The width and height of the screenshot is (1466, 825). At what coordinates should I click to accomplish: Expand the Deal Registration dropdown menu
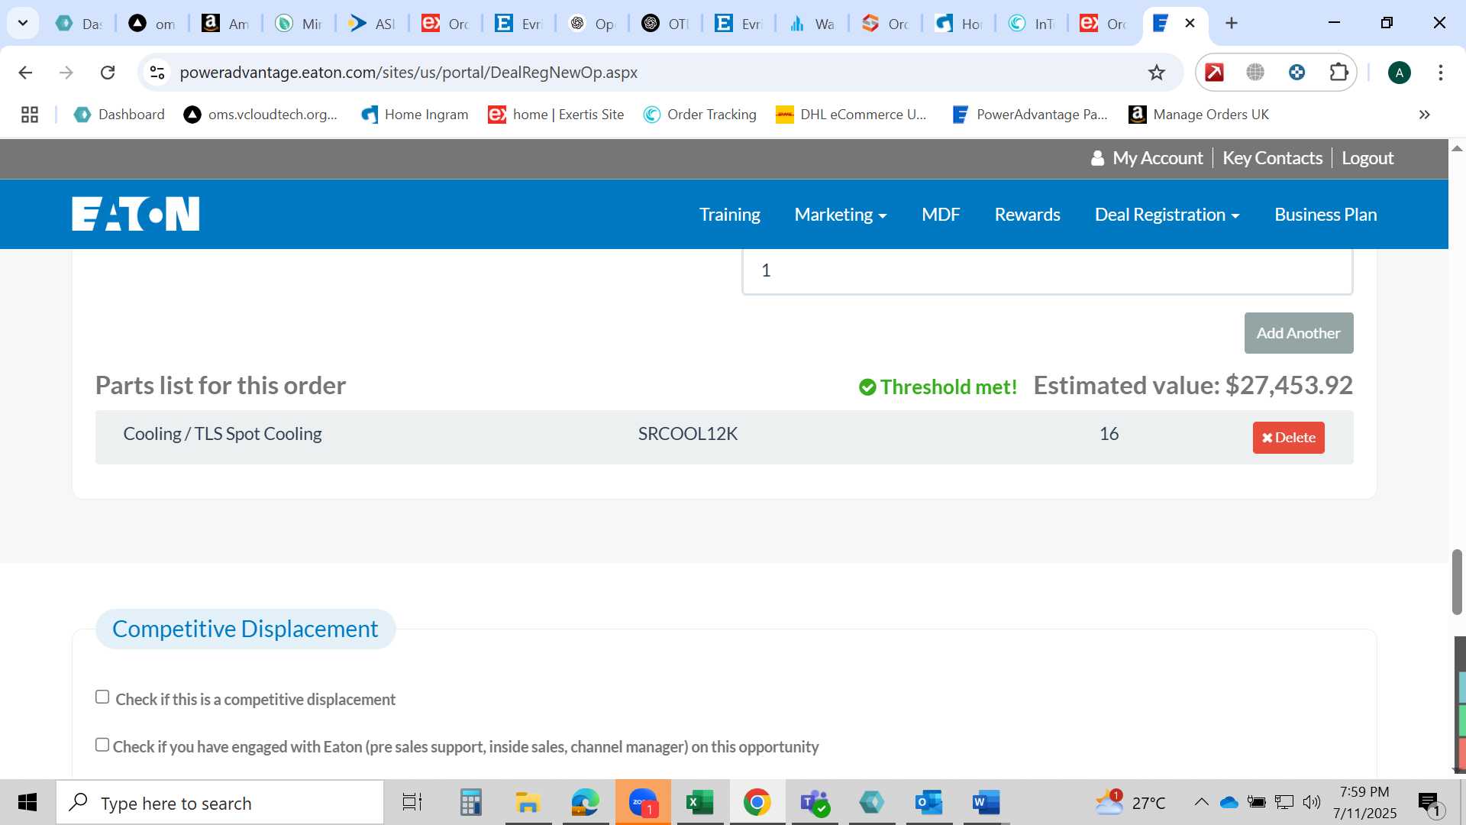1167,215
